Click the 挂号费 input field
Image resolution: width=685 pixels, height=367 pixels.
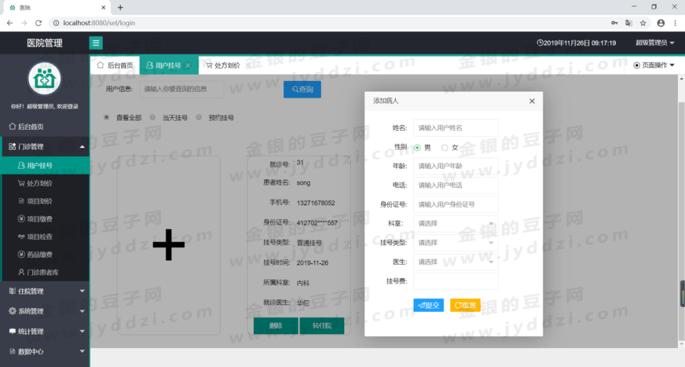pyautogui.click(x=455, y=281)
